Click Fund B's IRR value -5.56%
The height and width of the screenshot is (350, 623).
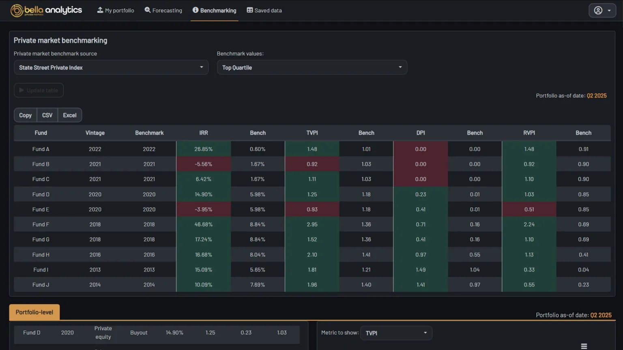pos(204,164)
